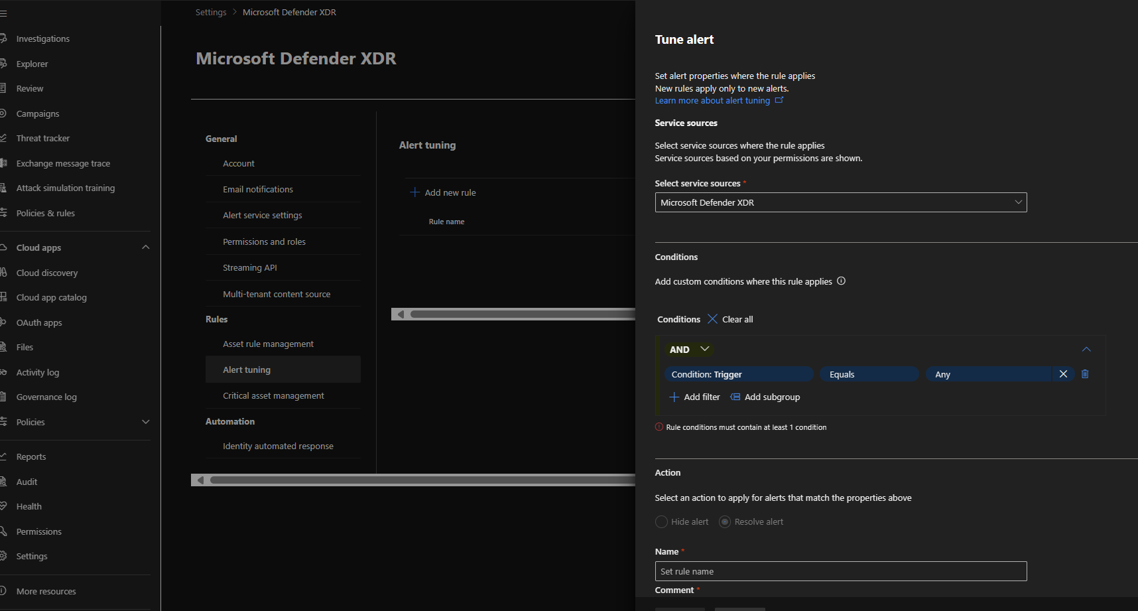Click the Settings gear icon
The height and width of the screenshot is (611, 1138).
pyautogui.click(x=3, y=556)
